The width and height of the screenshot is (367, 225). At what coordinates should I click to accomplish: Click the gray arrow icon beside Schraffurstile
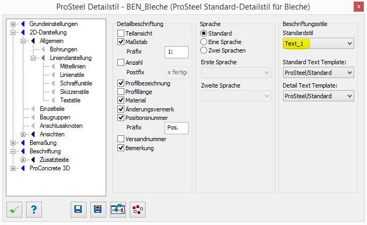point(53,83)
